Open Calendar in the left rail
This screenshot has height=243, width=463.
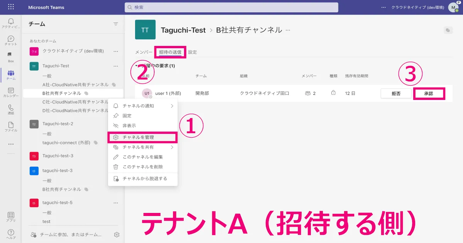(x=11, y=92)
